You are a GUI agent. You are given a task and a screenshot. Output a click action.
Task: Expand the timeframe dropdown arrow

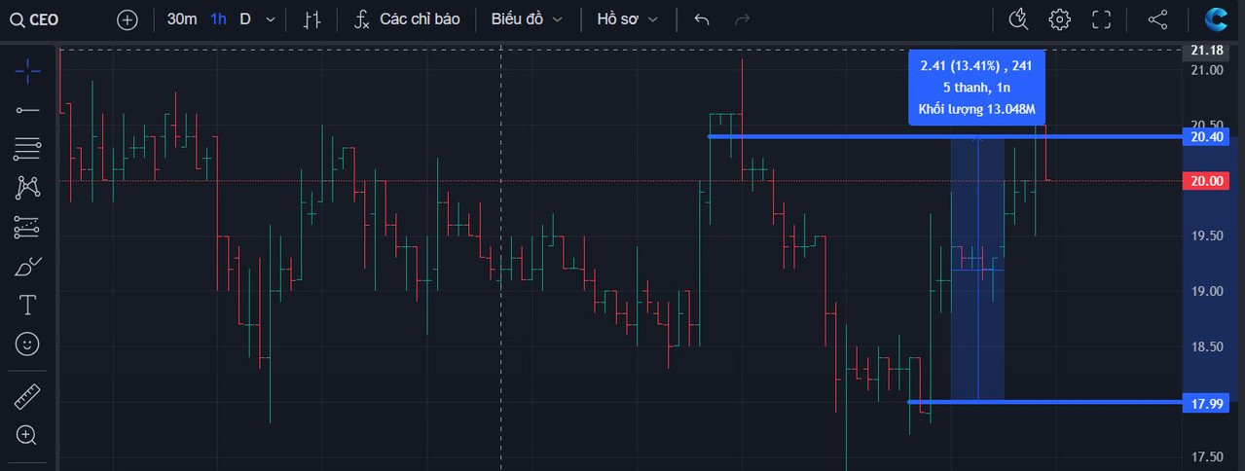coord(270,19)
